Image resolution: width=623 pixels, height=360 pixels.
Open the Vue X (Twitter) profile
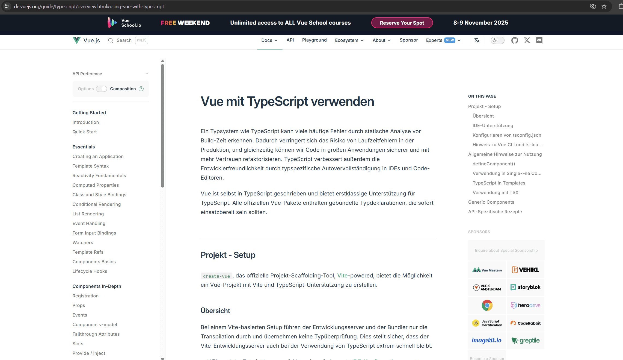point(527,40)
